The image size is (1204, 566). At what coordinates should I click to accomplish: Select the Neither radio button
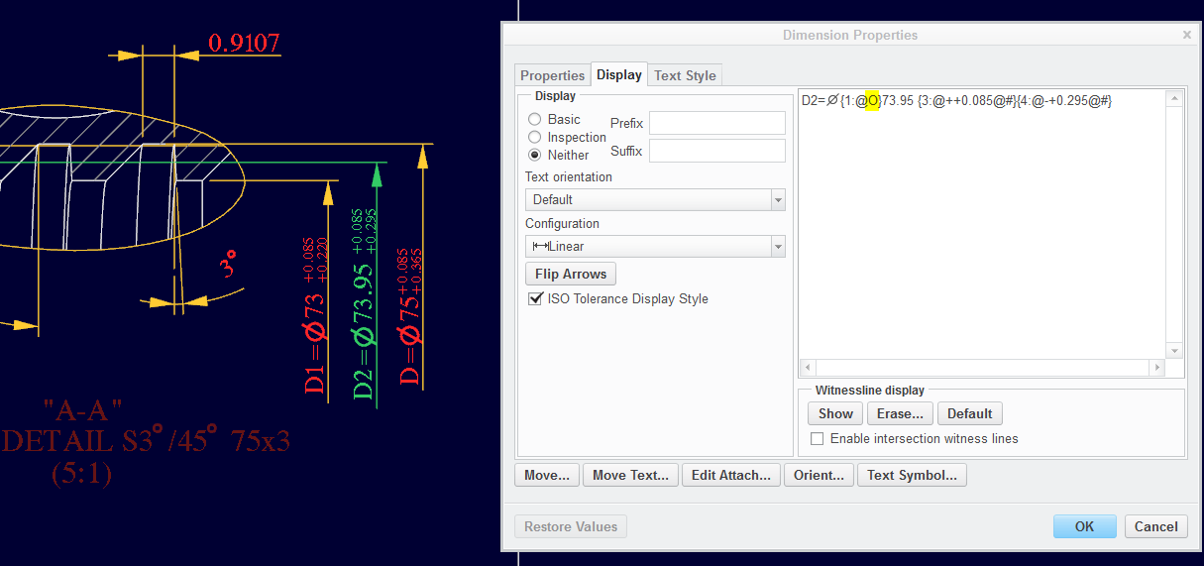pyautogui.click(x=535, y=155)
